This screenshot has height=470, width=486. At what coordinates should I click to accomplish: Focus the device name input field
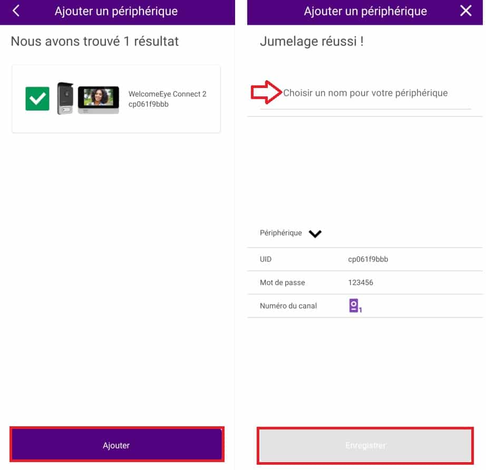pyautogui.click(x=365, y=93)
